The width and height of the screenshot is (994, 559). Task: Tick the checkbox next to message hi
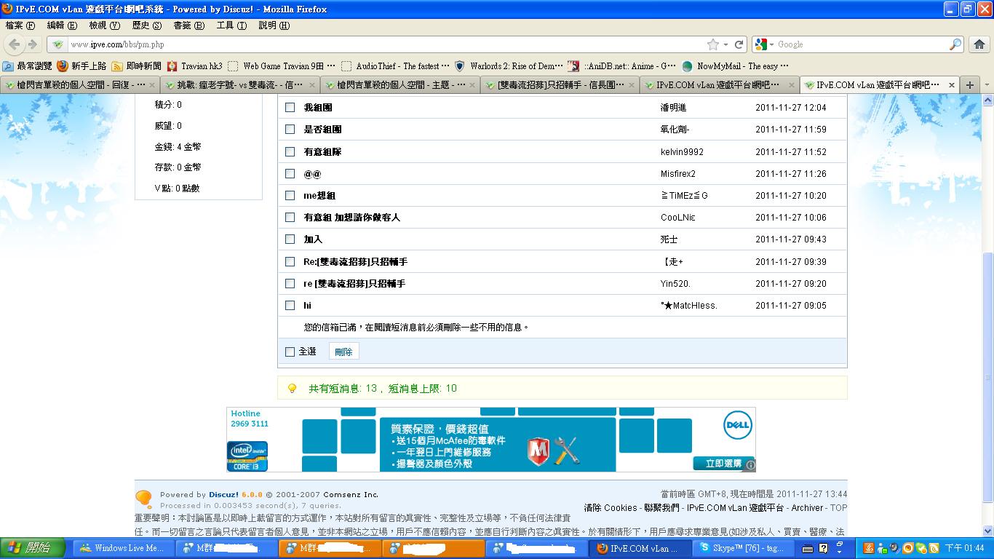click(x=290, y=306)
